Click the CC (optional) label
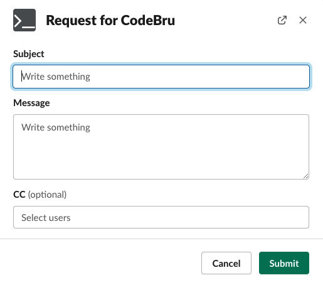Image resolution: width=323 pixels, height=285 pixels. coord(40,195)
